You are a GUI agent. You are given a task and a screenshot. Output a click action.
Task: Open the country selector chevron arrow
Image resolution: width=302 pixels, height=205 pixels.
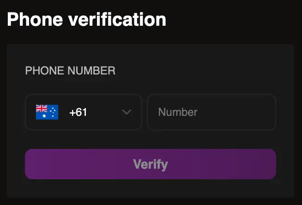point(127,112)
